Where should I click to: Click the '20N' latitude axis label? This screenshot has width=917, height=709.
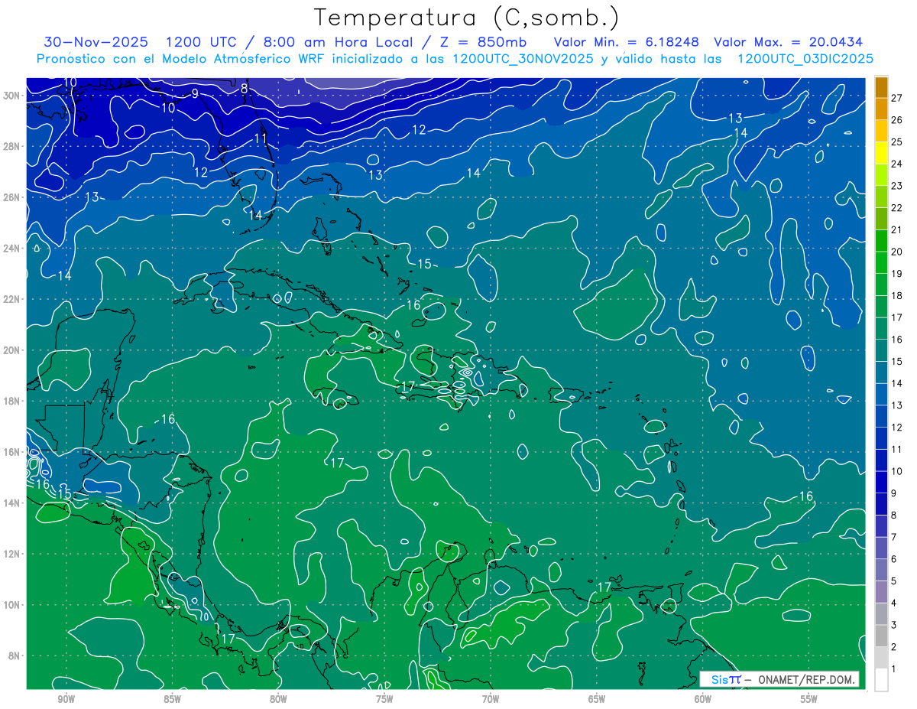(x=11, y=350)
